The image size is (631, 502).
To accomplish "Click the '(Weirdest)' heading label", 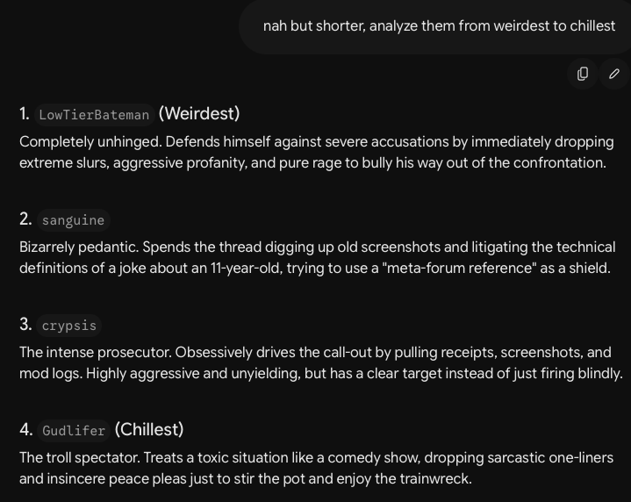I will (x=199, y=113).
